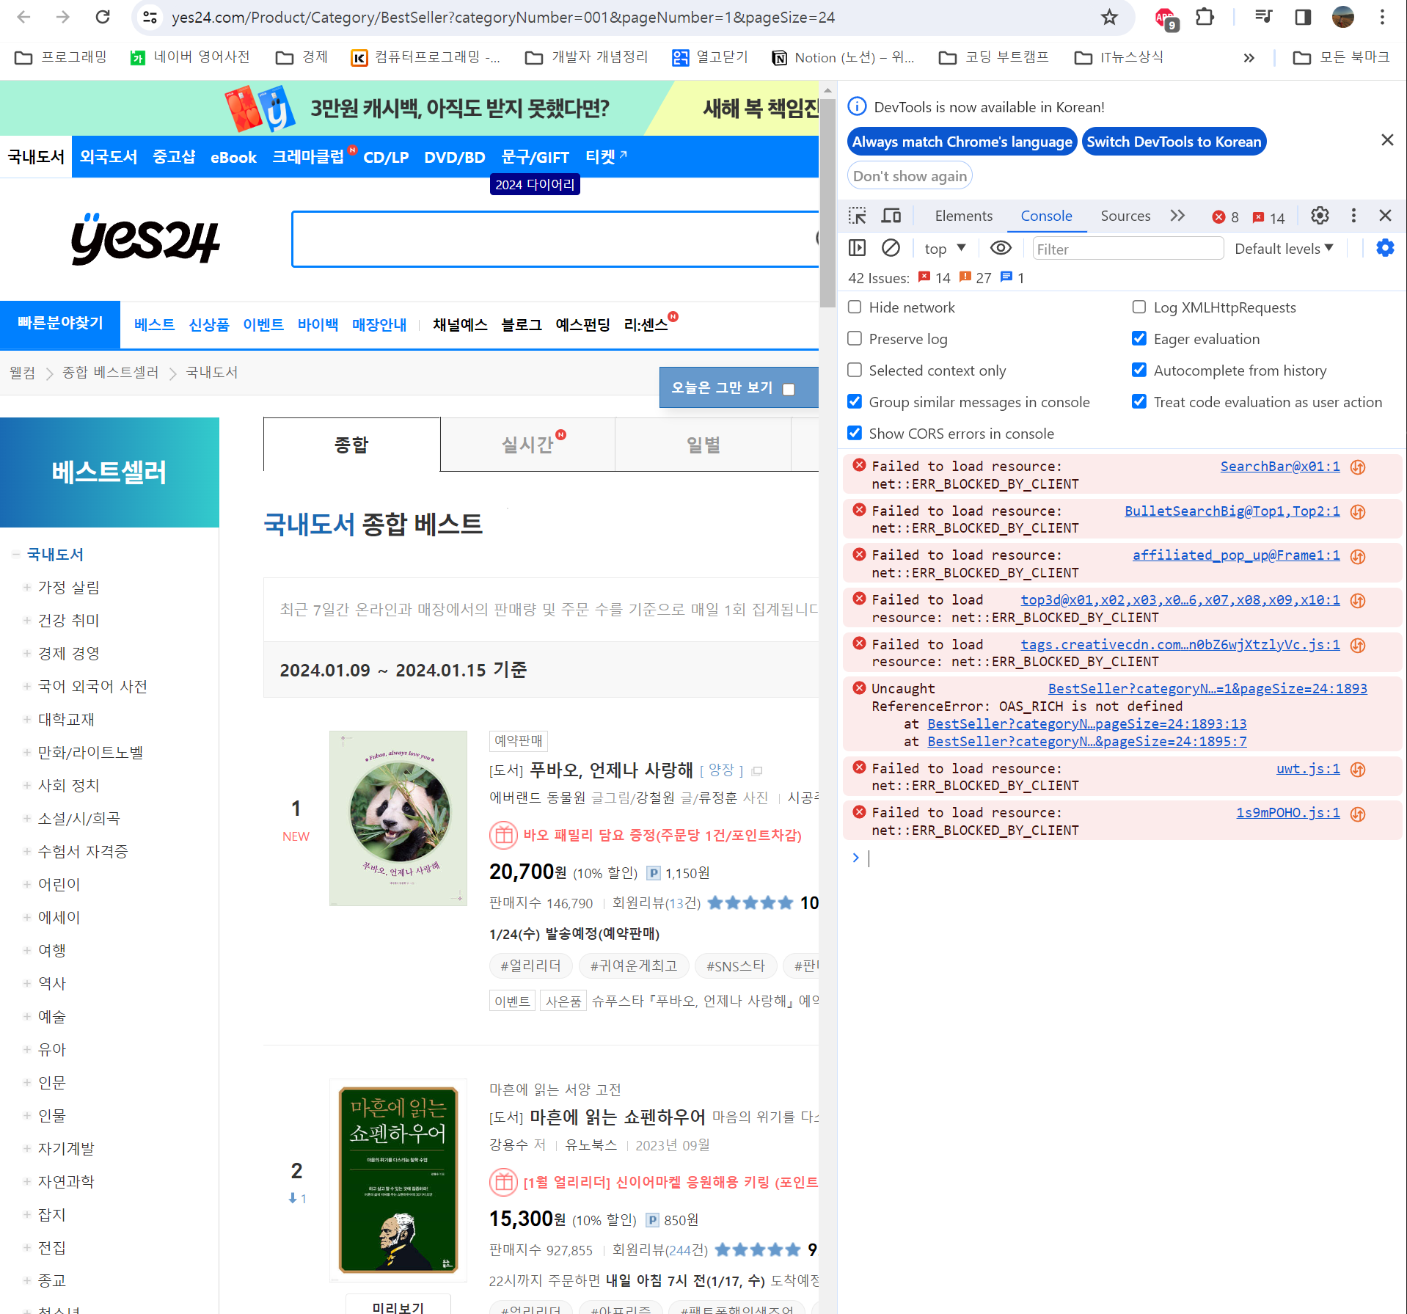Open the media control icon in toolbar

pyautogui.click(x=1263, y=17)
